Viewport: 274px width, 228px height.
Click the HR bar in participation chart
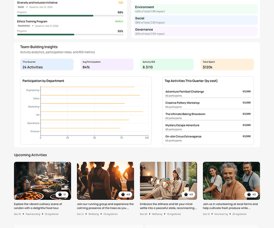tap(92, 112)
